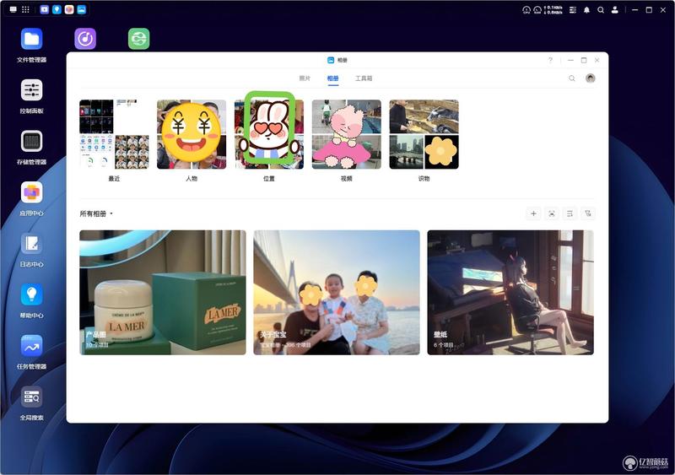Open the green sync app desktop icon
The image size is (675, 475).
[138, 39]
